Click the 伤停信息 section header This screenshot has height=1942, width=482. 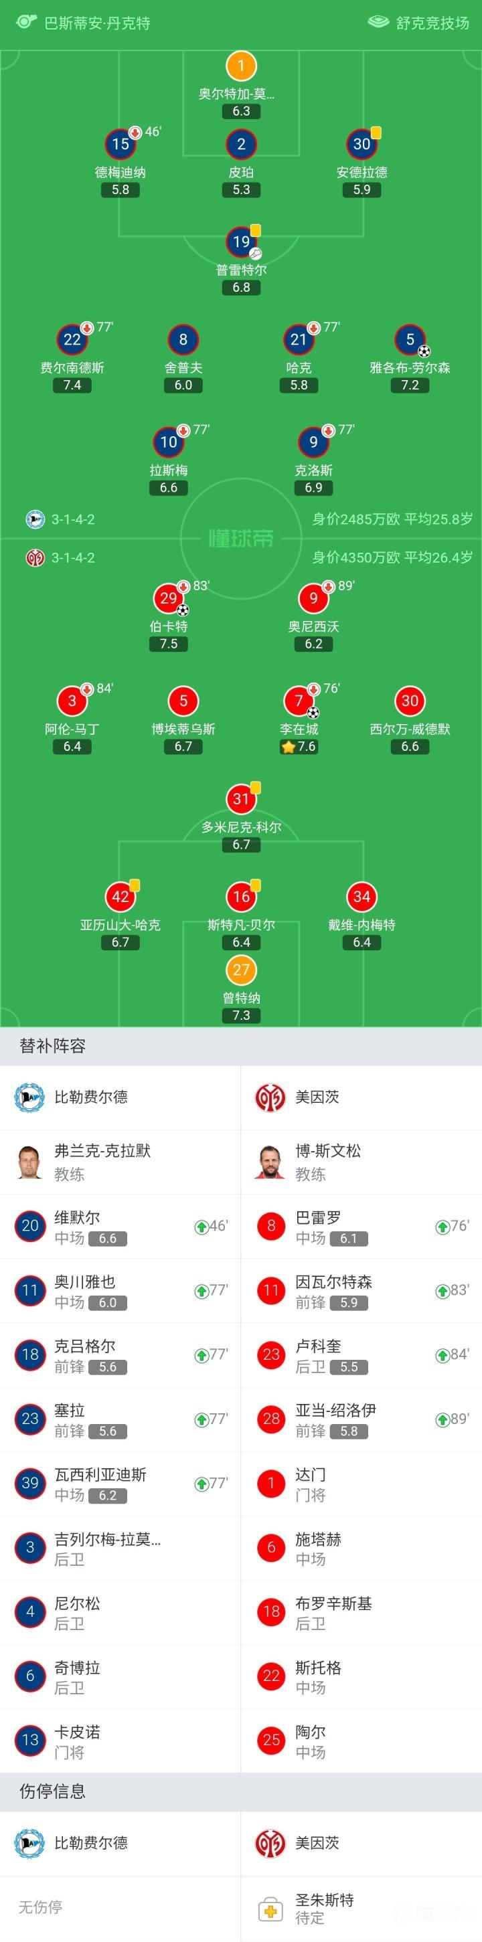(x=53, y=1791)
